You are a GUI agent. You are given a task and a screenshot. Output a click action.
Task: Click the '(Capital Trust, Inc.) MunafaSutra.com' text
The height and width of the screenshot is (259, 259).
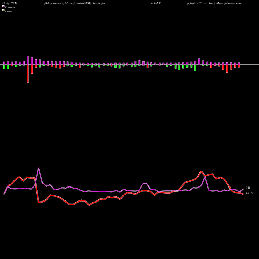click(214, 3)
